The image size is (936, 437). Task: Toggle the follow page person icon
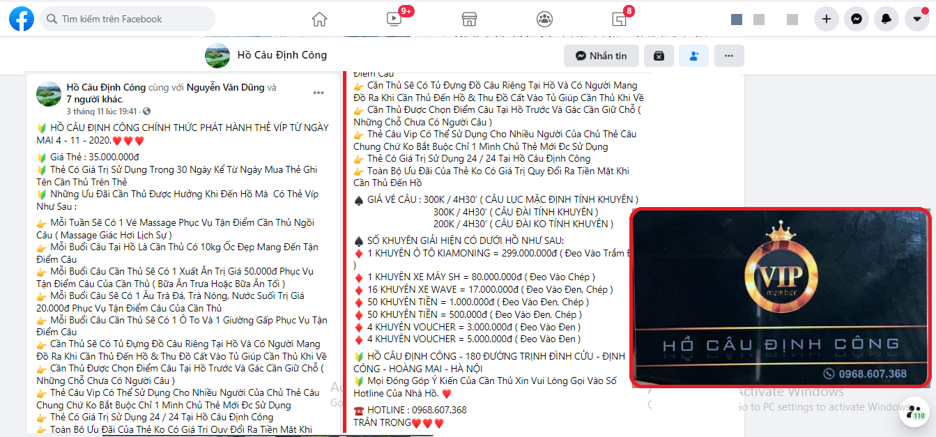pos(693,56)
